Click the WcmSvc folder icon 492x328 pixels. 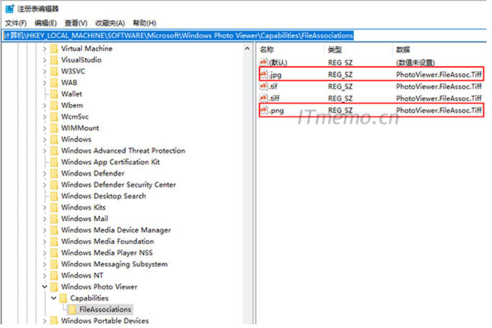point(54,117)
